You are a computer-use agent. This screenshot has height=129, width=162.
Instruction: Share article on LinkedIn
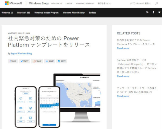50,61
